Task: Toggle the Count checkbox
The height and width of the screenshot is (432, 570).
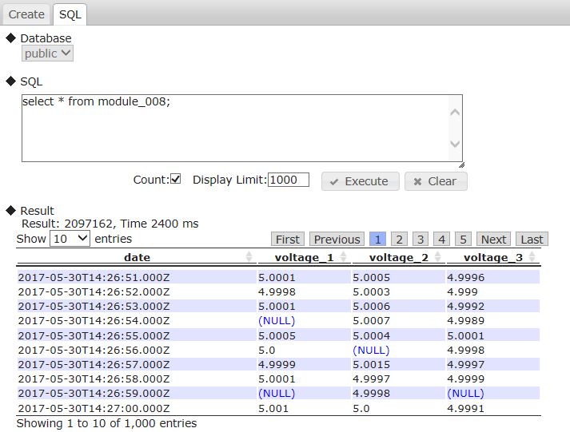Action: (x=176, y=180)
